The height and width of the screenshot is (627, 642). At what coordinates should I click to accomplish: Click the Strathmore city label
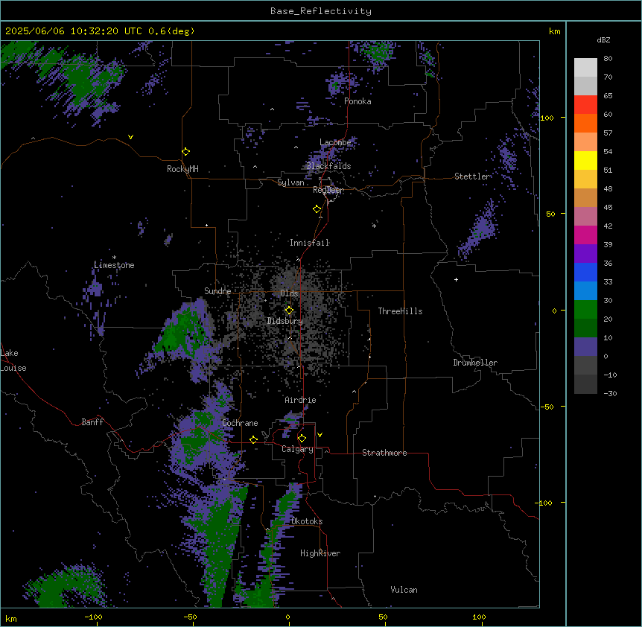pos(384,453)
